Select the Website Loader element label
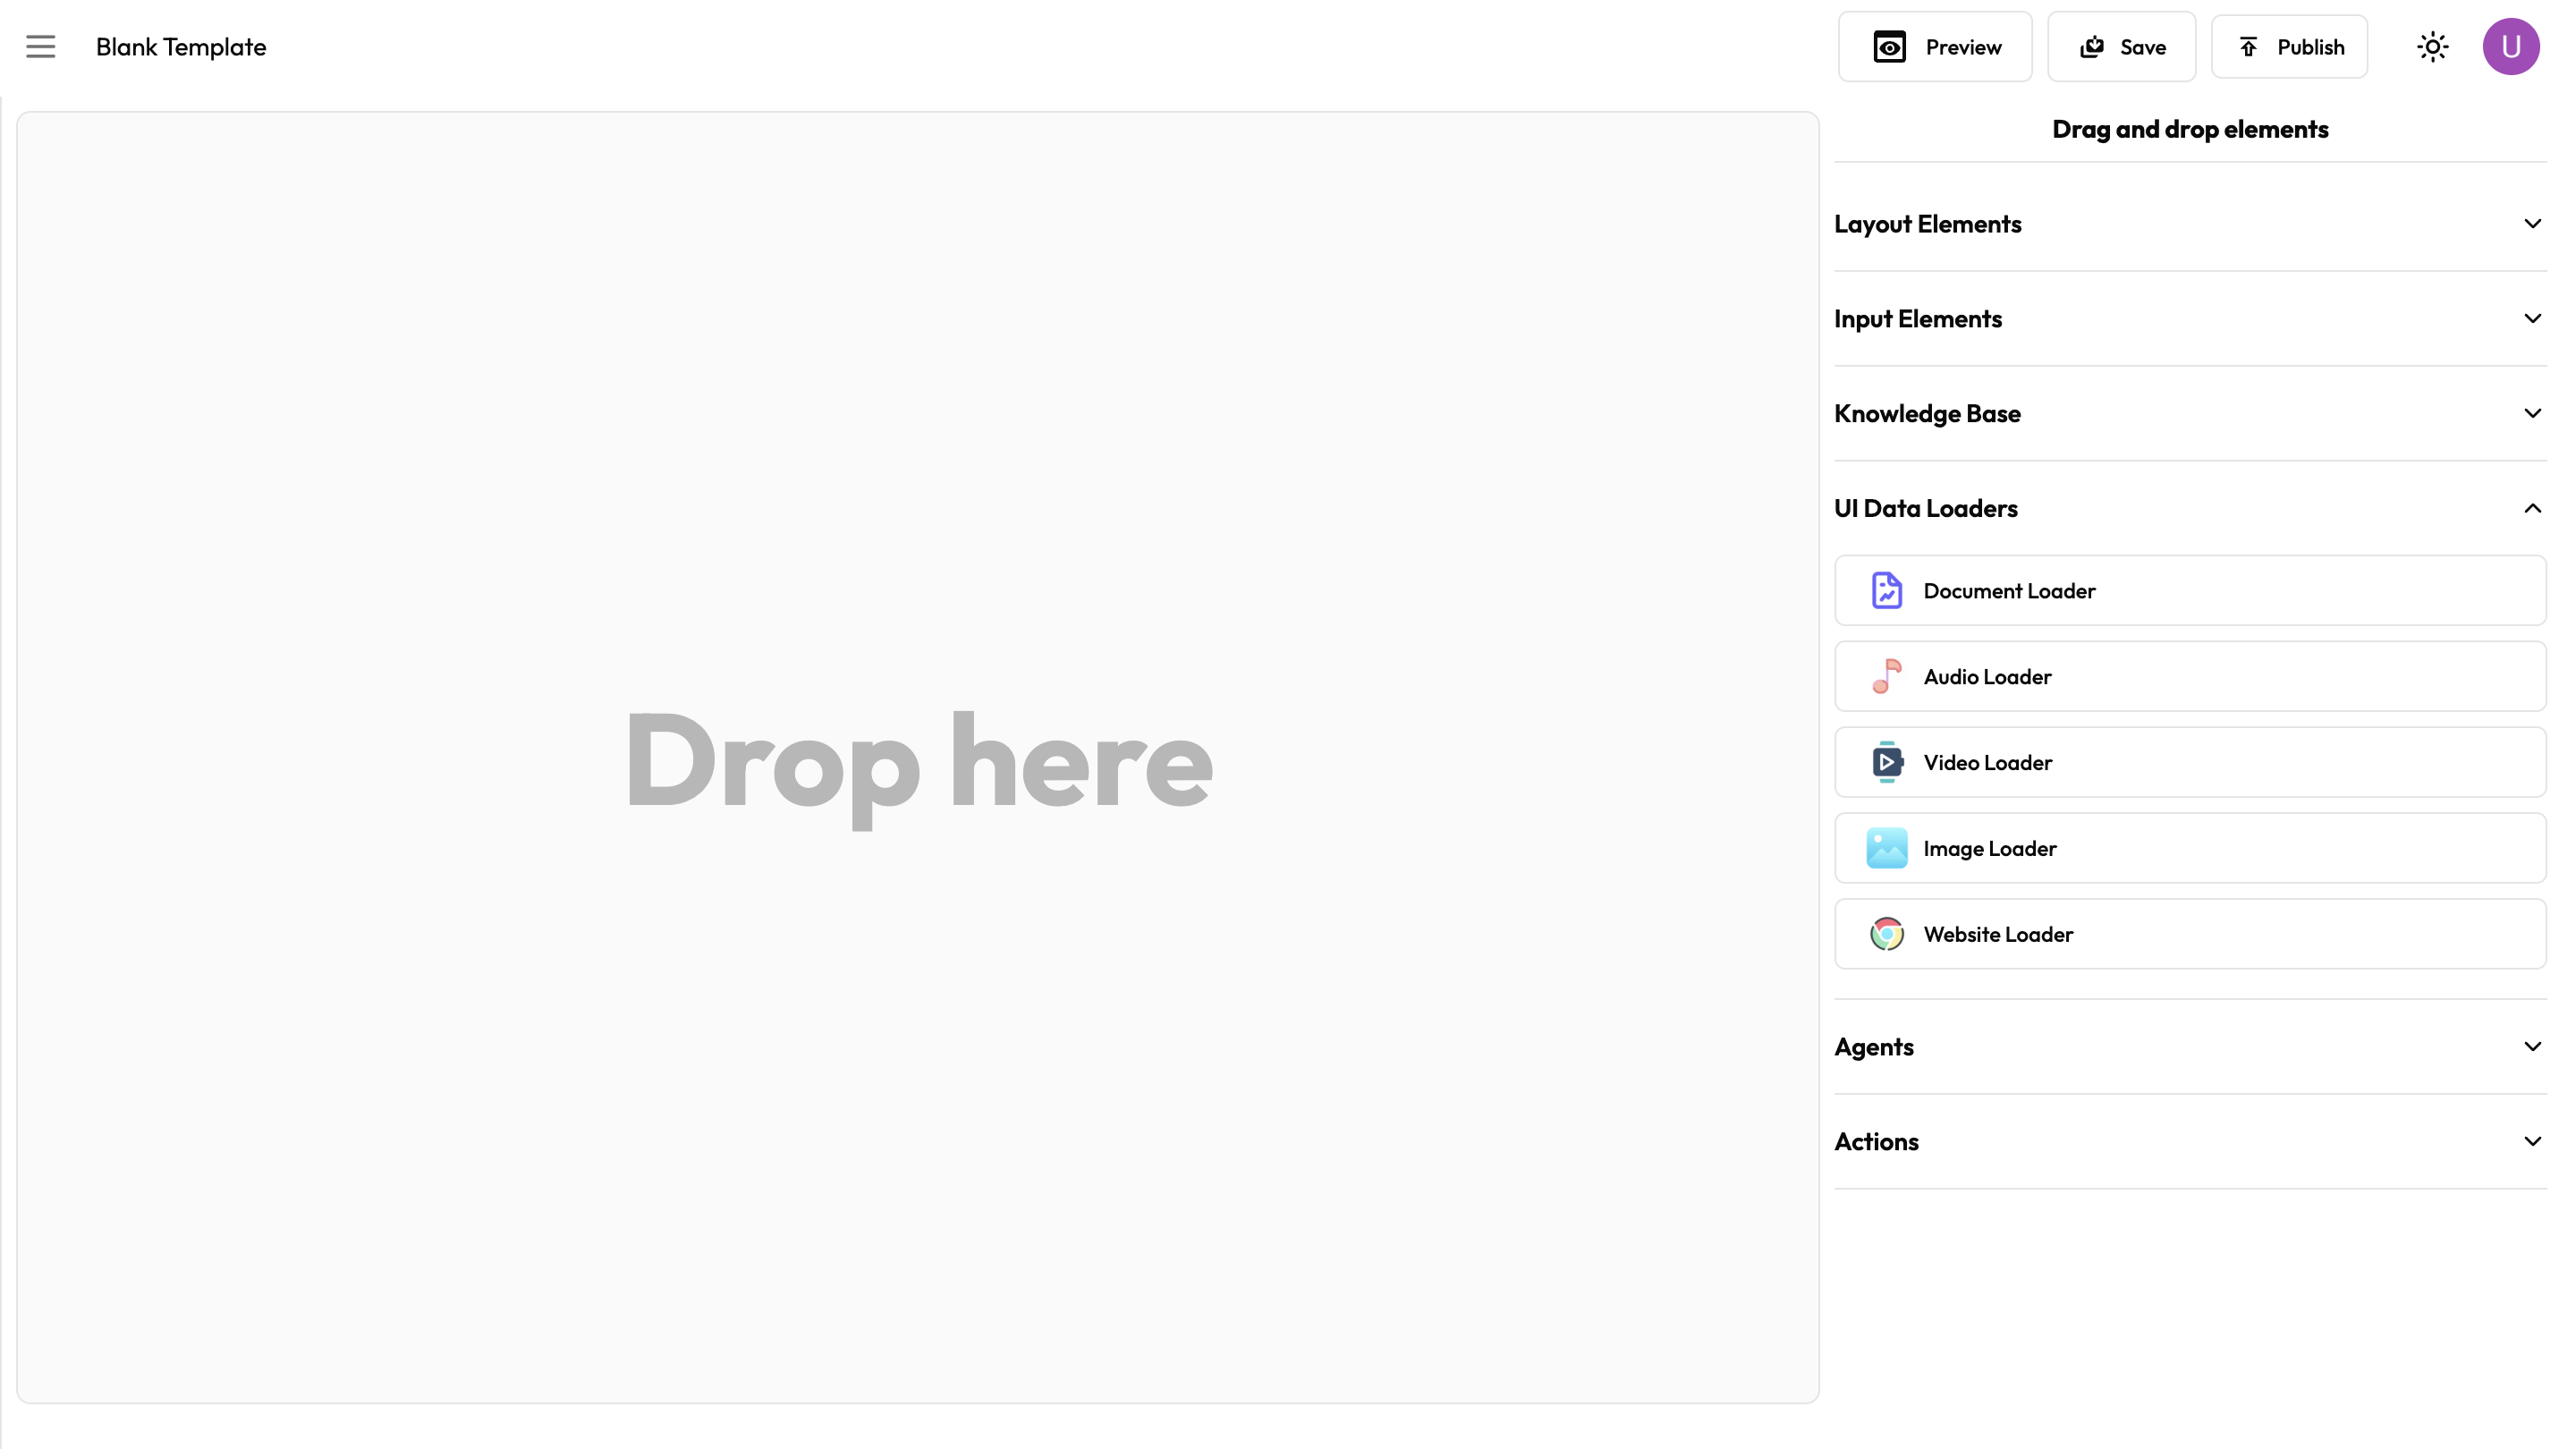The image size is (2576, 1449). tap(1998, 934)
